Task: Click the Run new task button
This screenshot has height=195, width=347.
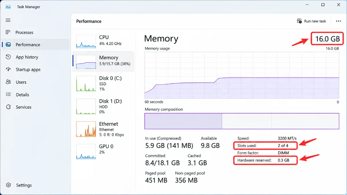Action: tap(311, 21)
